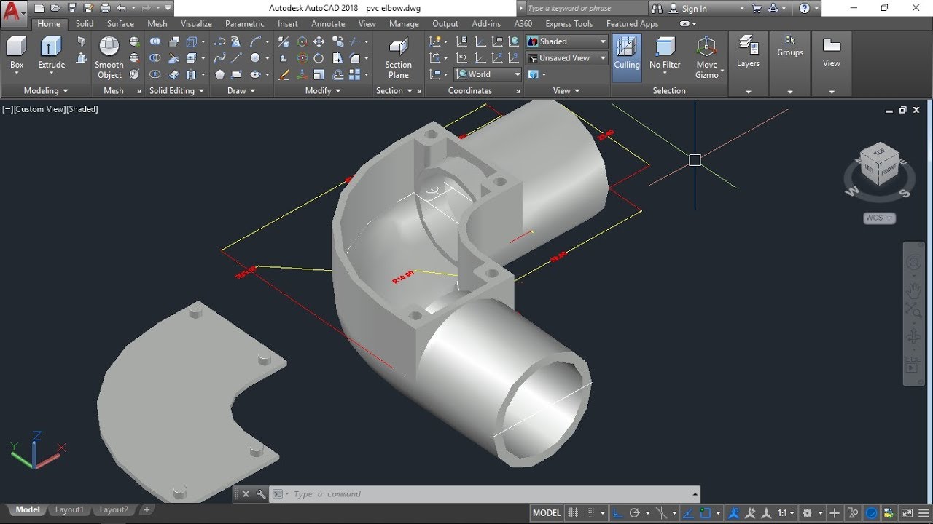This screenshot has height=524, width=933.
Task: Open the Shaded visual style dropdown
Action: [566, 41]
